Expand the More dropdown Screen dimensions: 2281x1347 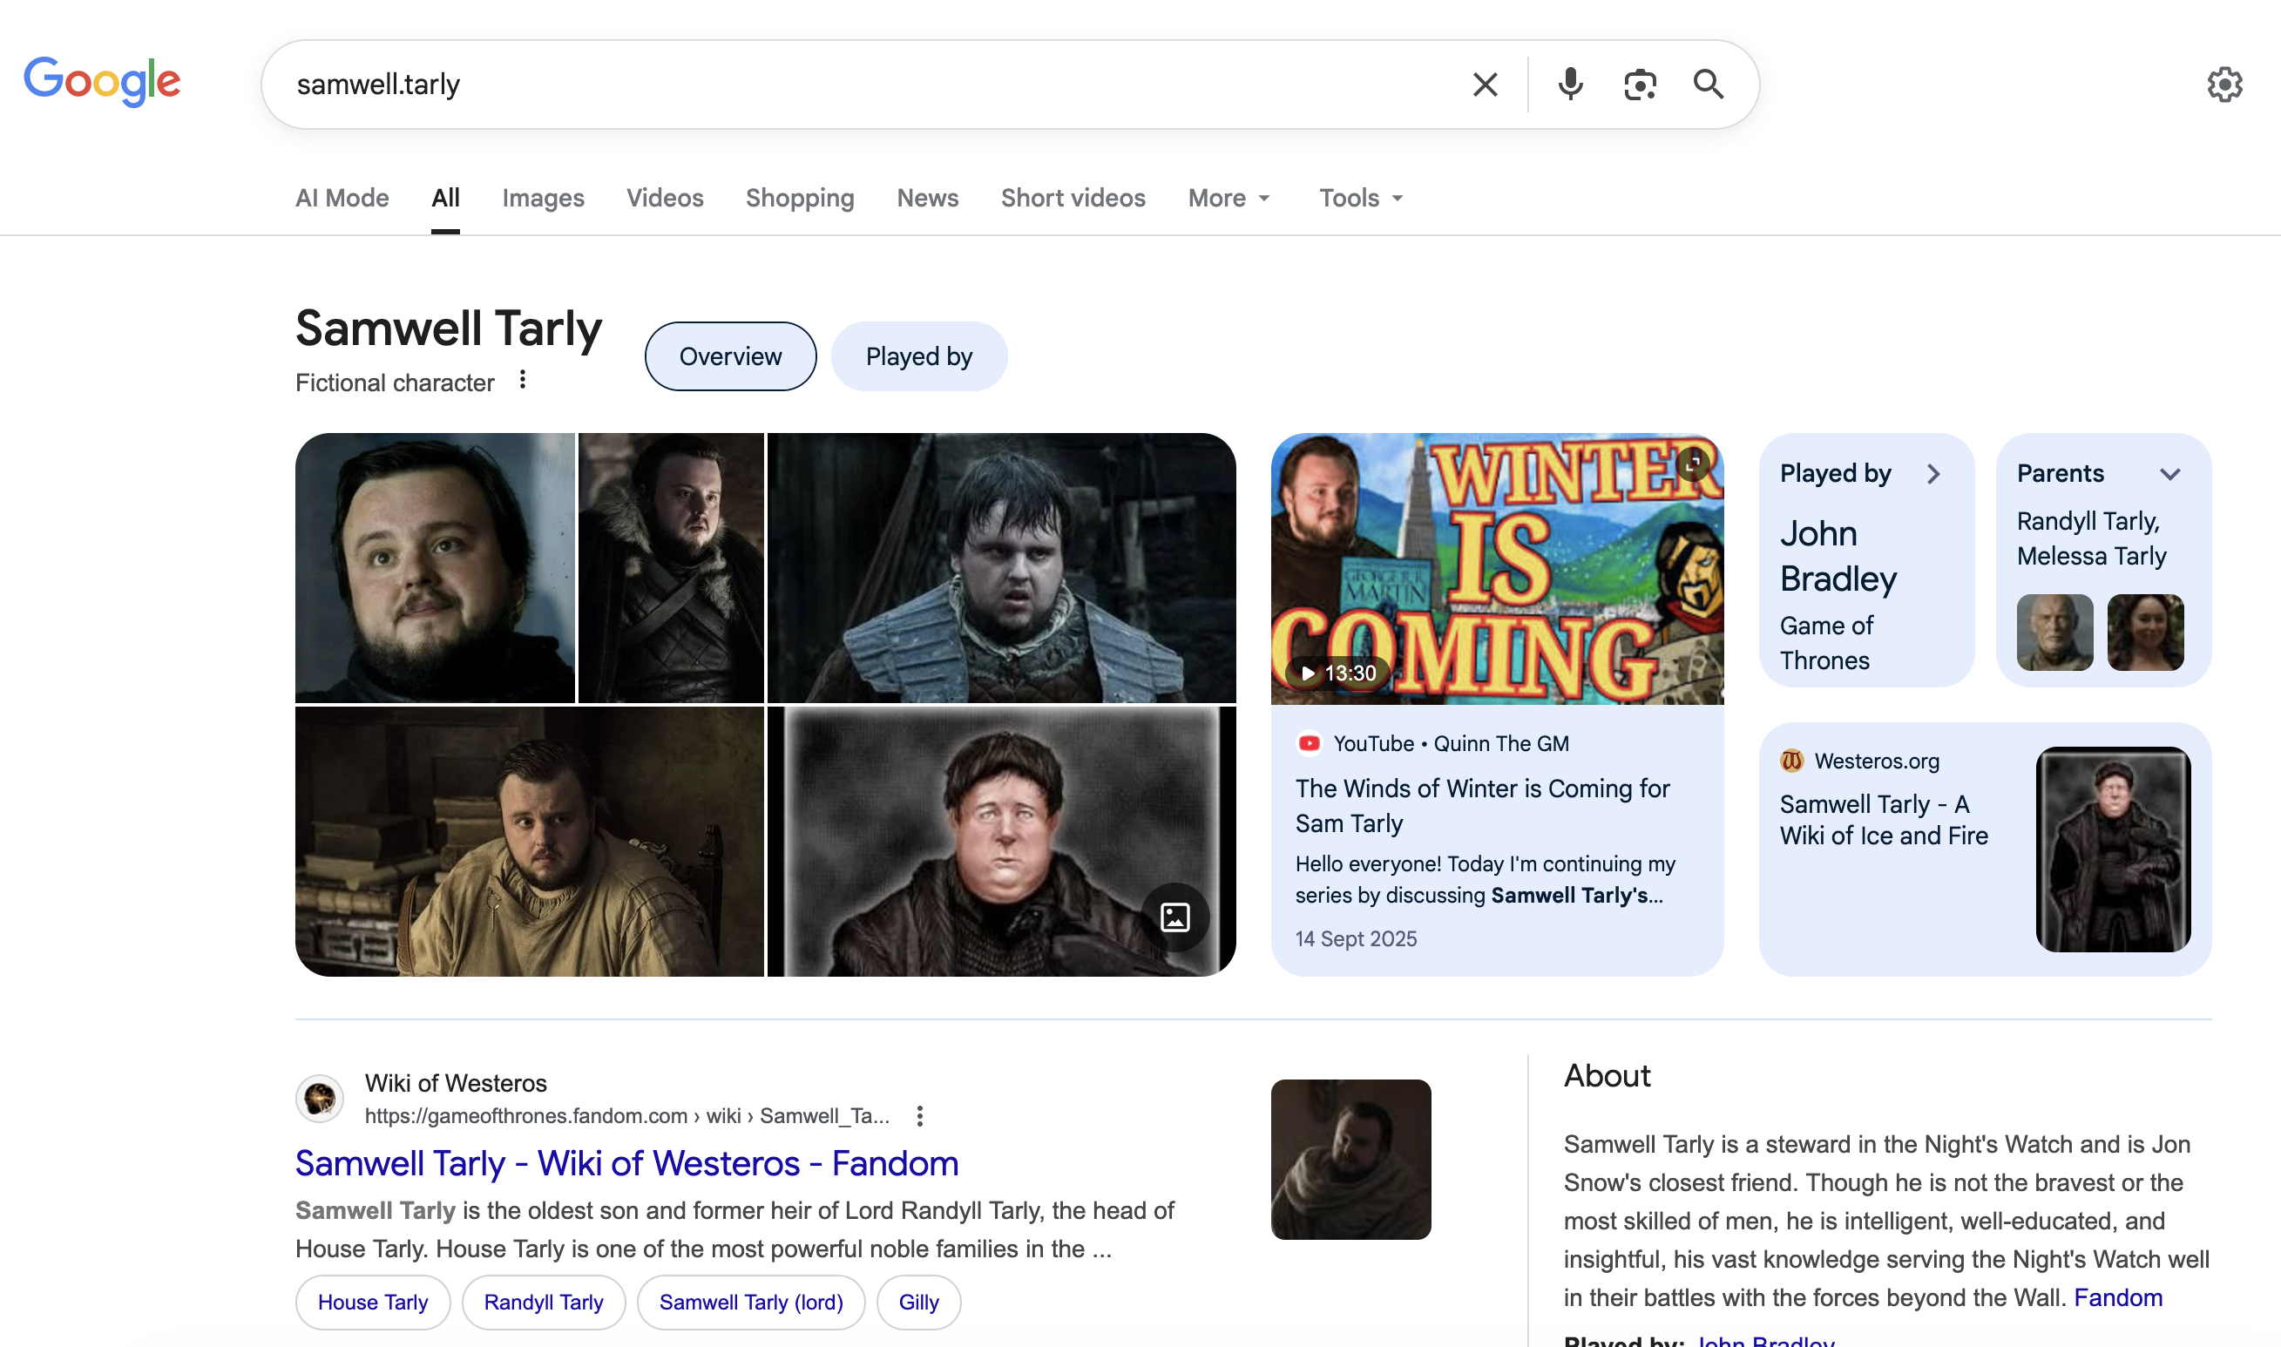coord(1229,198)
